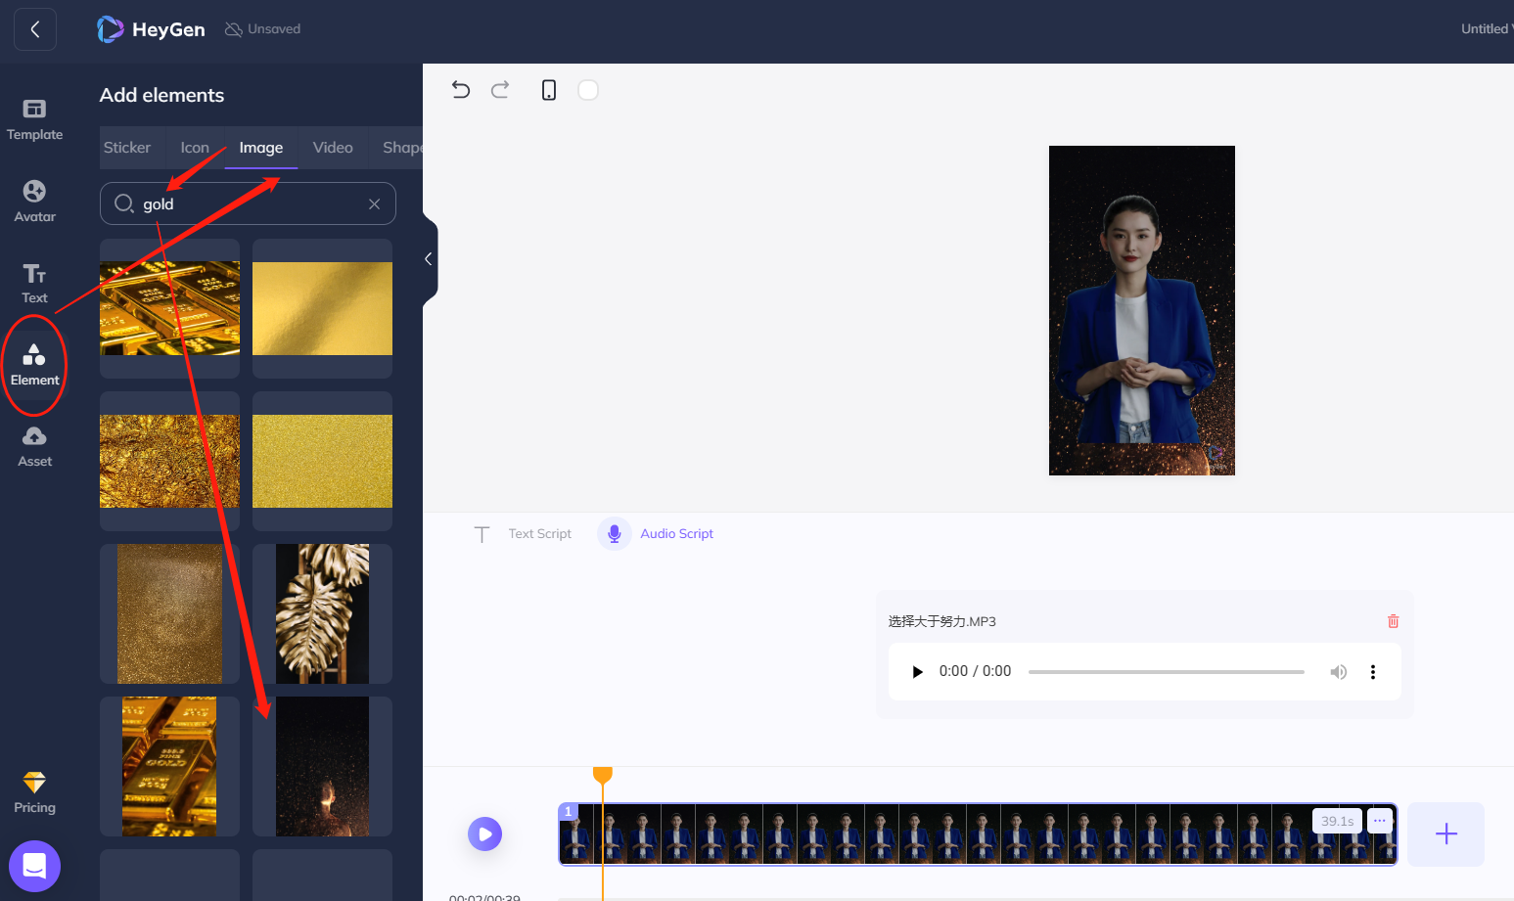Image resolution: width=1514 pixels, height=901 pixels.
Task: Mute the audio player volume
Action: [x=1338, y=671]
